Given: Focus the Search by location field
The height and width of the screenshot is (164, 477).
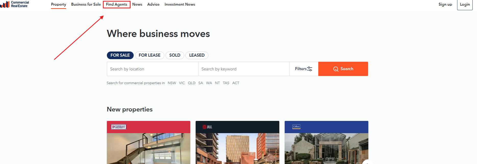Looking at the screenshot, I should 153,69.
